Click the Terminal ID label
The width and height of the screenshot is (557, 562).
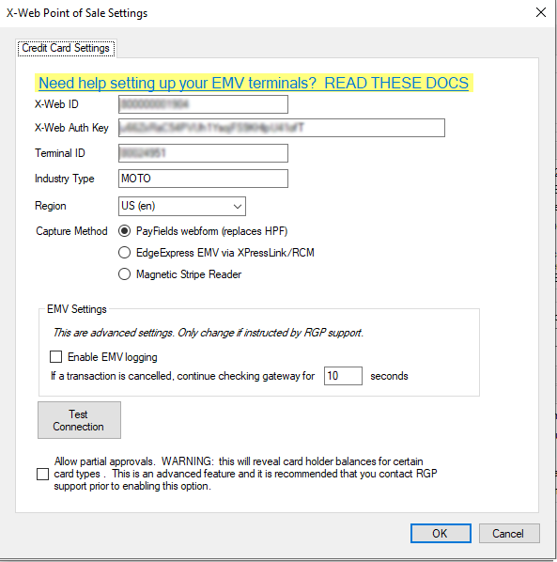point(60,153)
